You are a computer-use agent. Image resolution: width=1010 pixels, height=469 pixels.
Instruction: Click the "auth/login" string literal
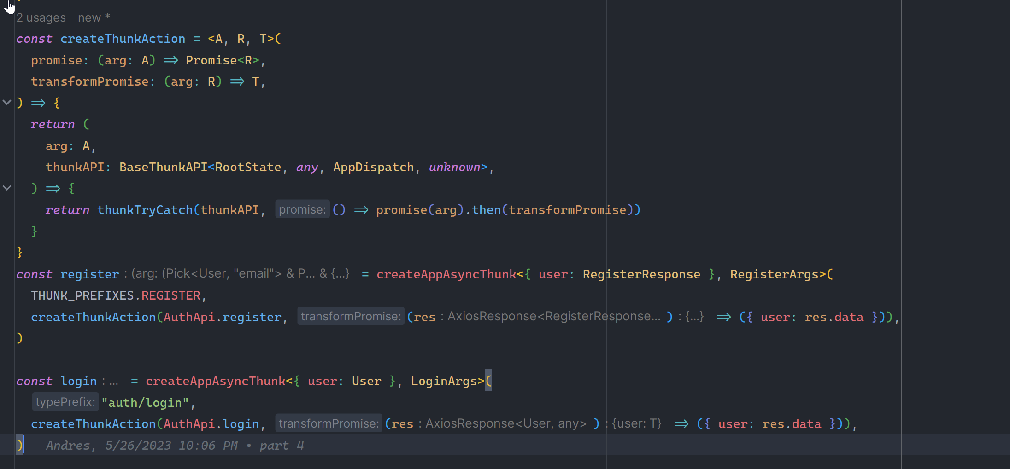click(145, 403)
